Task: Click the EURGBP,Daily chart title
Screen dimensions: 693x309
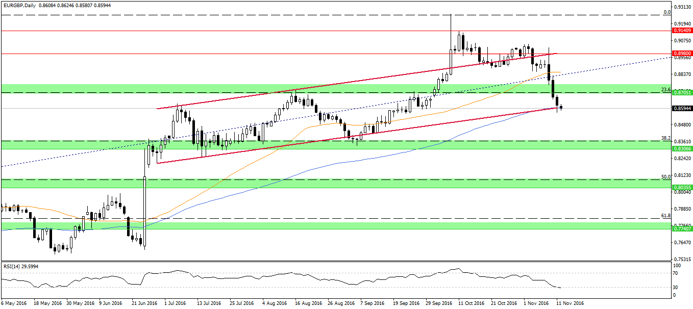Action: [x=18, y=5]
